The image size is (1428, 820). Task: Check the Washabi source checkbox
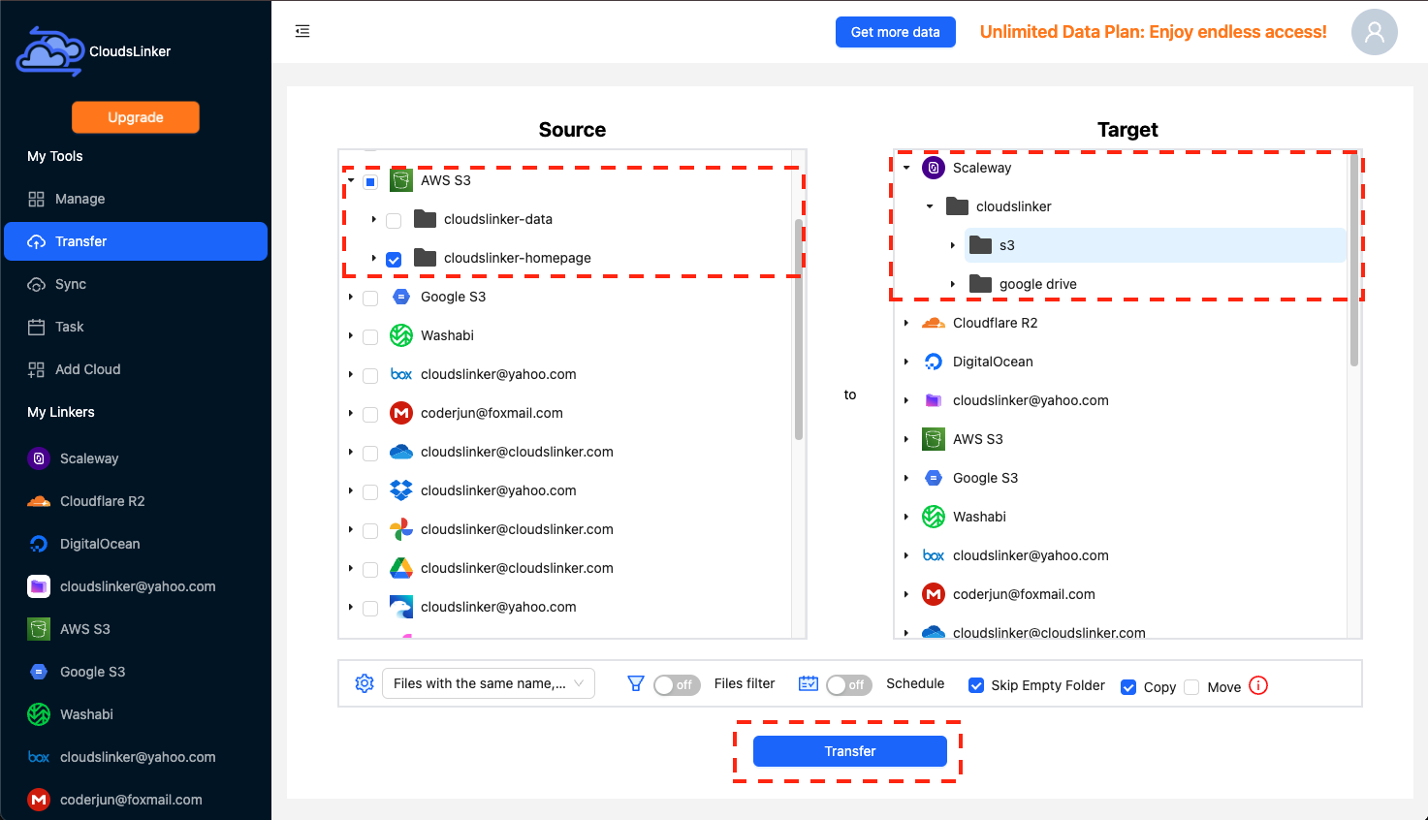[370, 337]
